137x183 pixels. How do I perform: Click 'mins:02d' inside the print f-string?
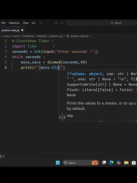pyautogui.click(x=50, y=68)
